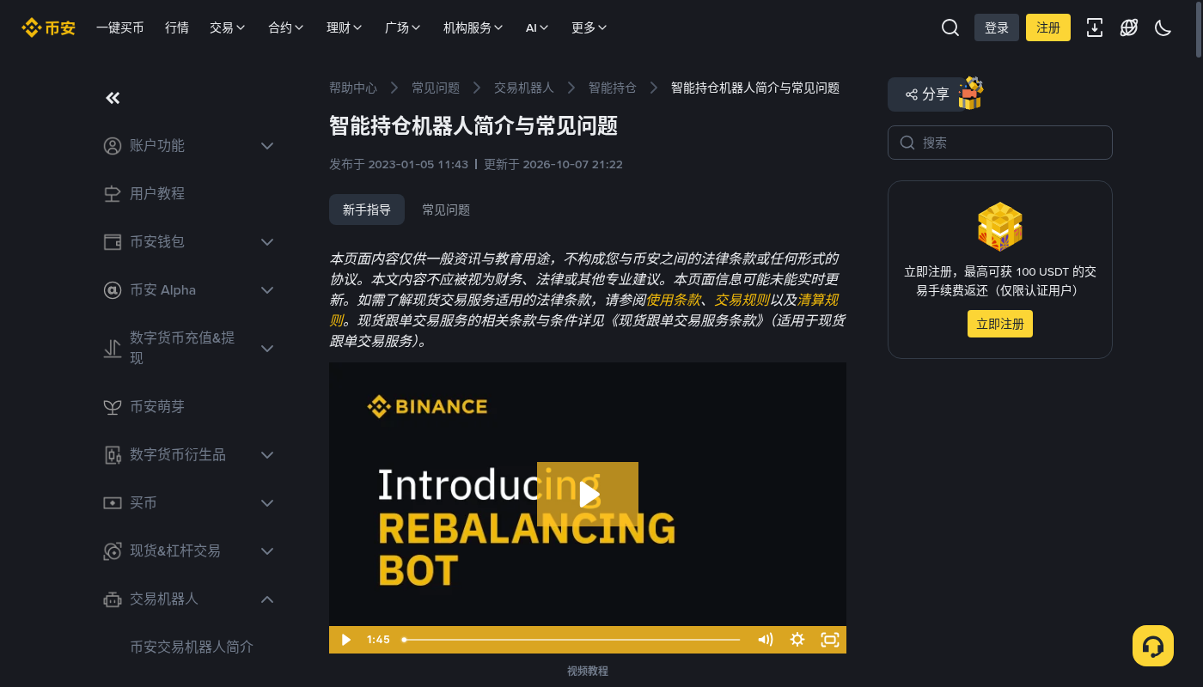Viewport: 1203px width, 687px height.
Task: Expand the 数字货币充值&提现 chevron
Action: tap(267, 349)
